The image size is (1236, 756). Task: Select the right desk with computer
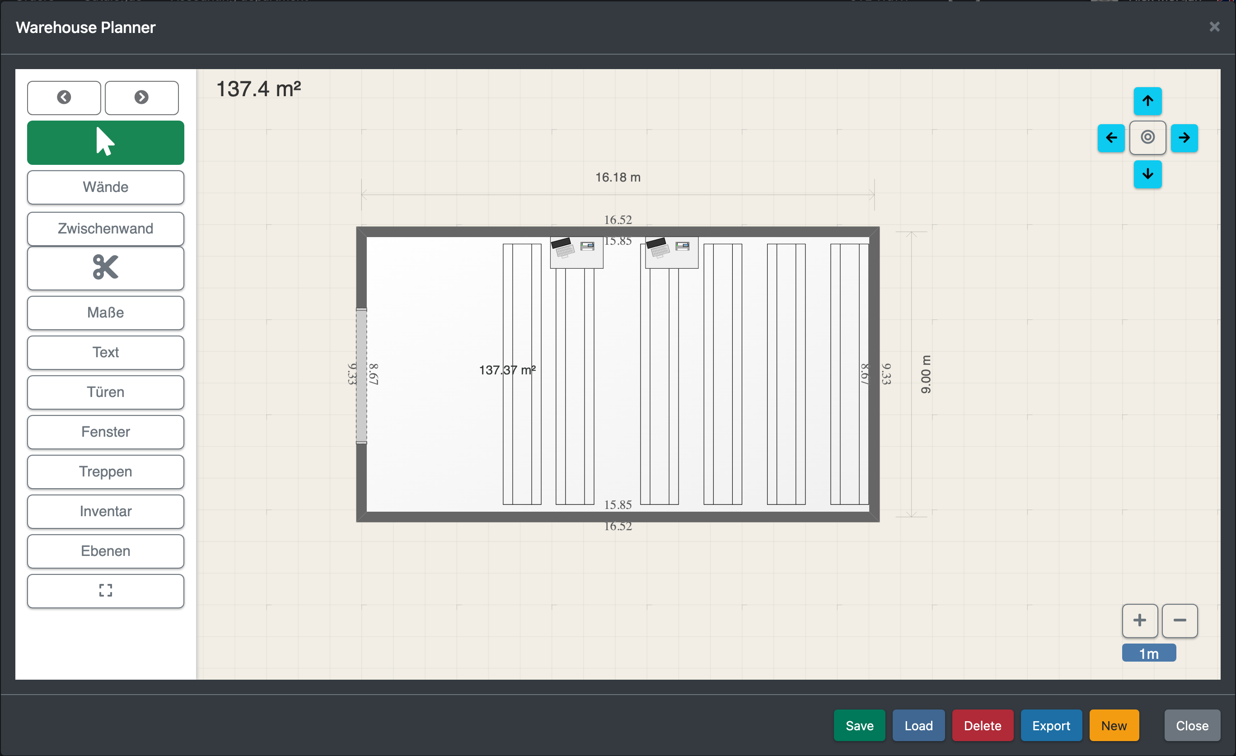pos(671,252)
